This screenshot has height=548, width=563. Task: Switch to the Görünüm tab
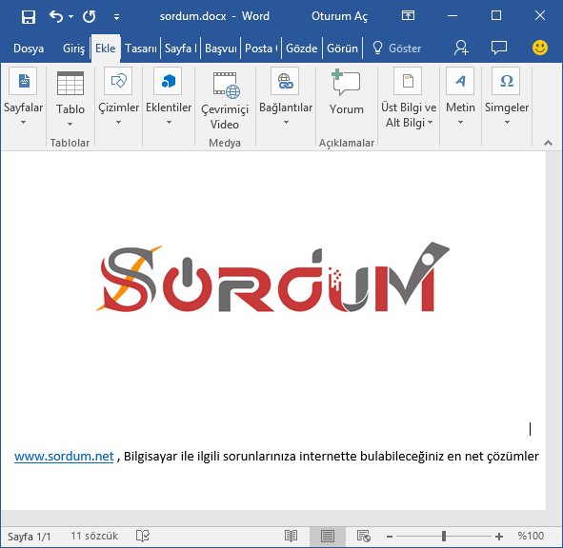(342, 49)
